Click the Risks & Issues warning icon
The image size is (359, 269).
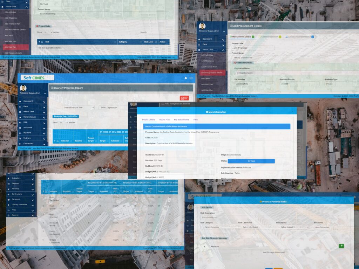tap(20, 117)
